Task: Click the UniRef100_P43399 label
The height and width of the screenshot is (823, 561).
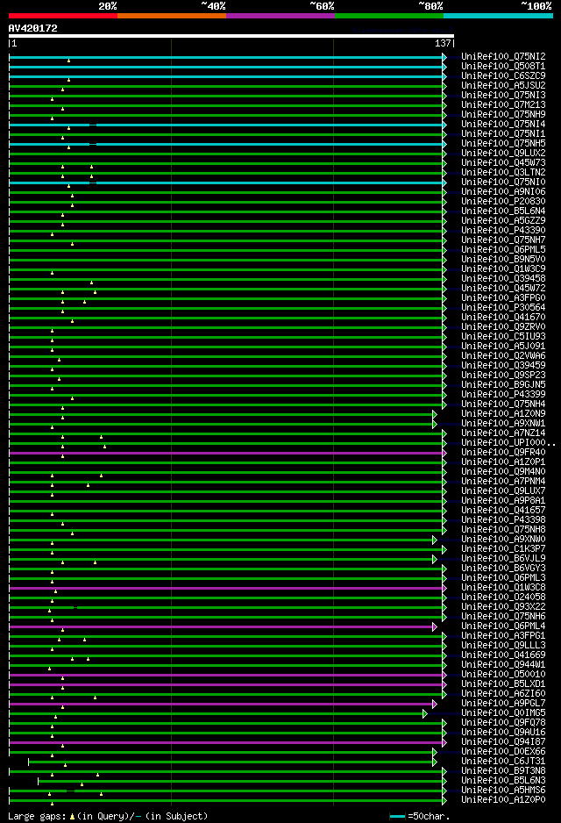Action: click(x=503, y=394)
